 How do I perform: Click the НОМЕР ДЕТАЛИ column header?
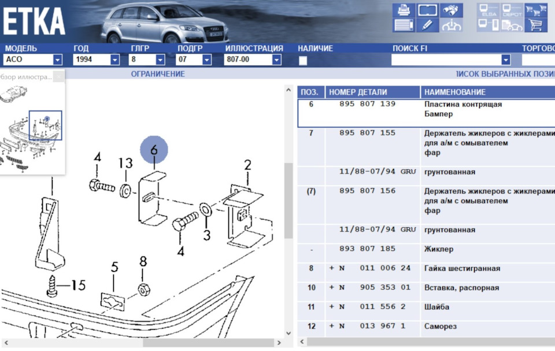373,92
